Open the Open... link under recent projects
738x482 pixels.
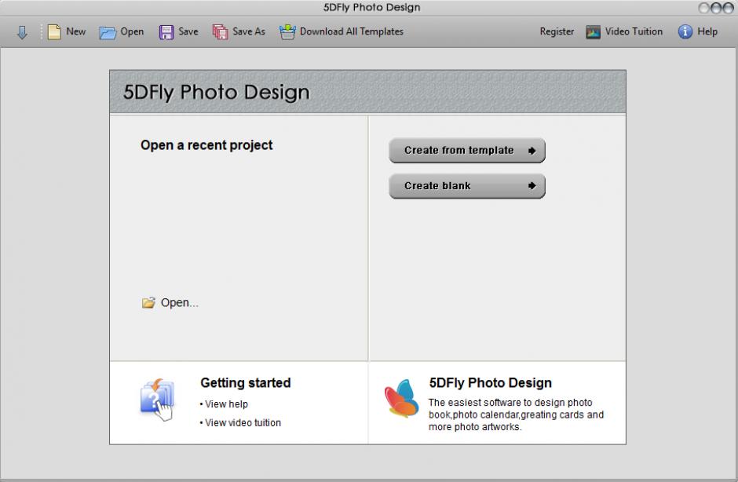(x=179, y=303)
